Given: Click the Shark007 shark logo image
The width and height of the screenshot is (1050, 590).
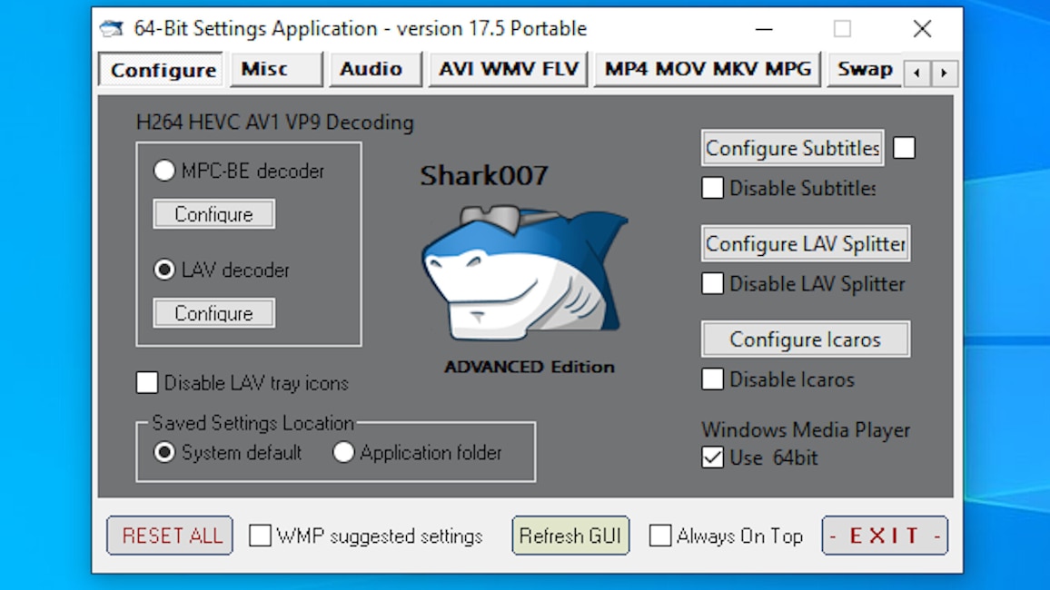Looking at the screenshot, I should pos(524,271).
